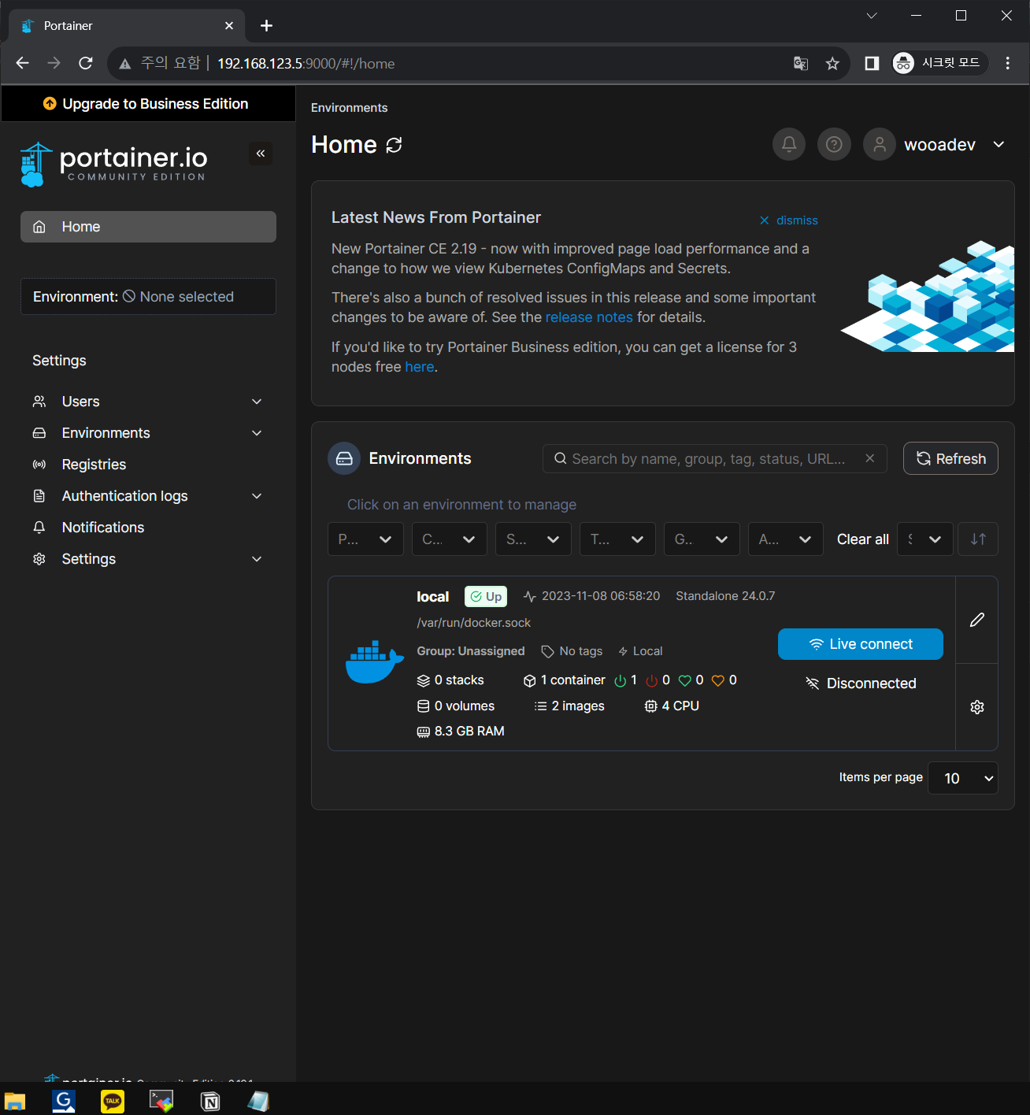Click the Docker whale icon
This screenshot has height=1115, width=1030.
375,661
